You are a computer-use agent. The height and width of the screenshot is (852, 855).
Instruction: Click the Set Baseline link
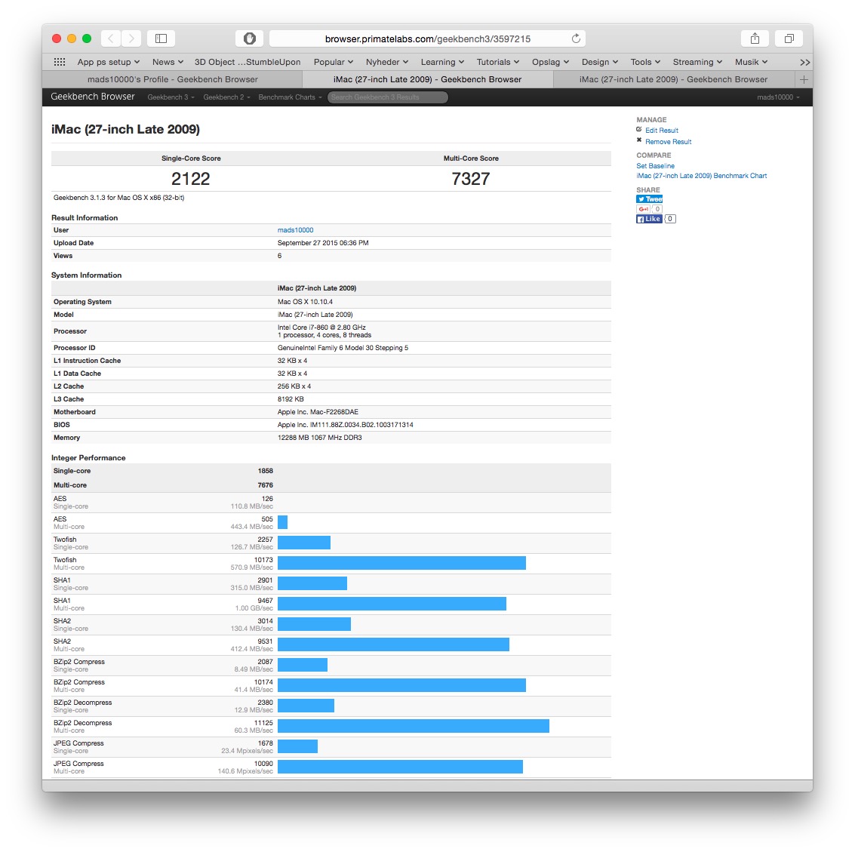(656, 166)
